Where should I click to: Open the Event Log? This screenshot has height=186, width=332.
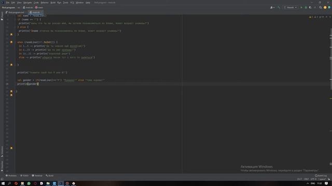pyautogui.click(x=321, y=176)
